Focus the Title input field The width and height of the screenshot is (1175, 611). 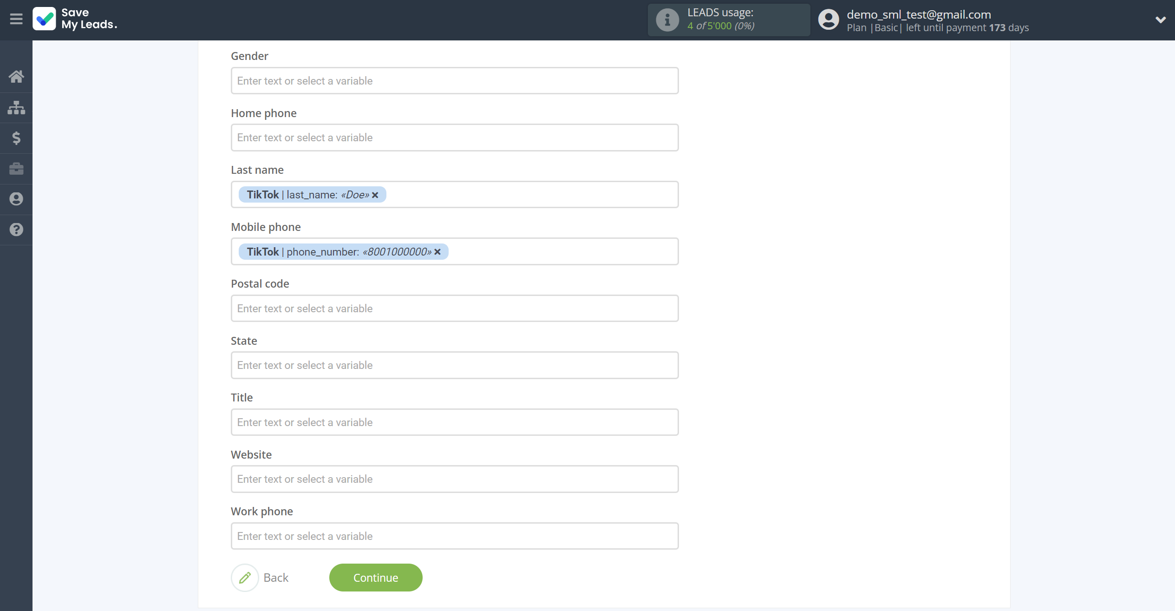(x=455, y=422)
